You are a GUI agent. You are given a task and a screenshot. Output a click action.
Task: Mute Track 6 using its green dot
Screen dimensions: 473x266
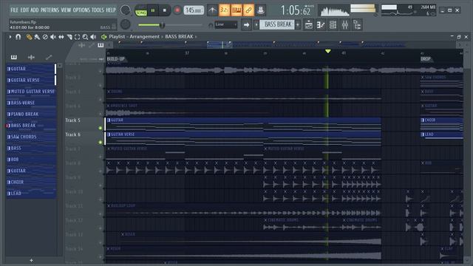click(x=101, y=142)
